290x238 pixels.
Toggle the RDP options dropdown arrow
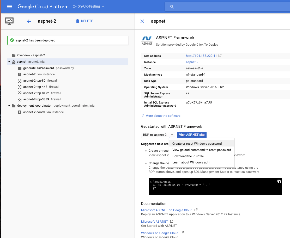pyautogui.click(x=172, y=135)
